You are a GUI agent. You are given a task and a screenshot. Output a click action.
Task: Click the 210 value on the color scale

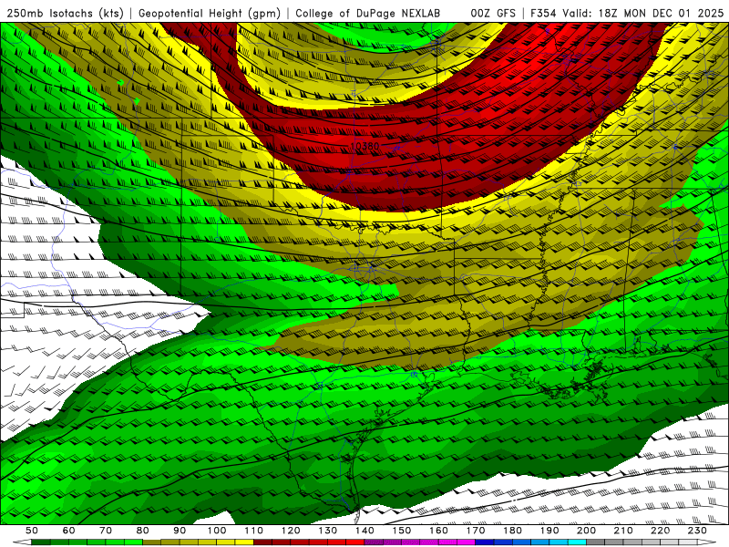click(x=623, y=531)
